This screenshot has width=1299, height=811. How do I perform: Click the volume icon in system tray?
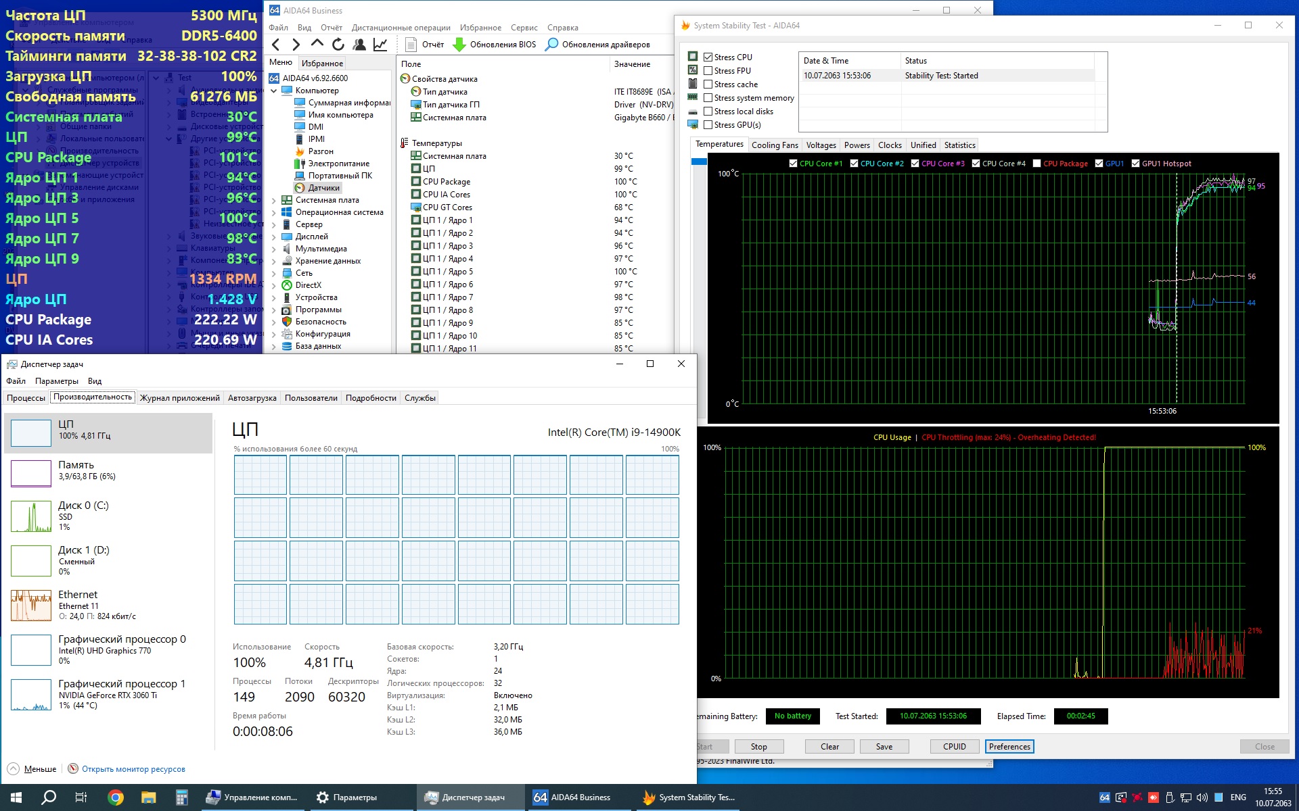pyautogui.click(x=1202, y=797)
